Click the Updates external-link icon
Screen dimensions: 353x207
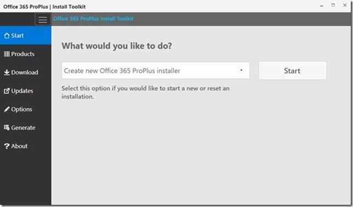[x=7, y=91]
